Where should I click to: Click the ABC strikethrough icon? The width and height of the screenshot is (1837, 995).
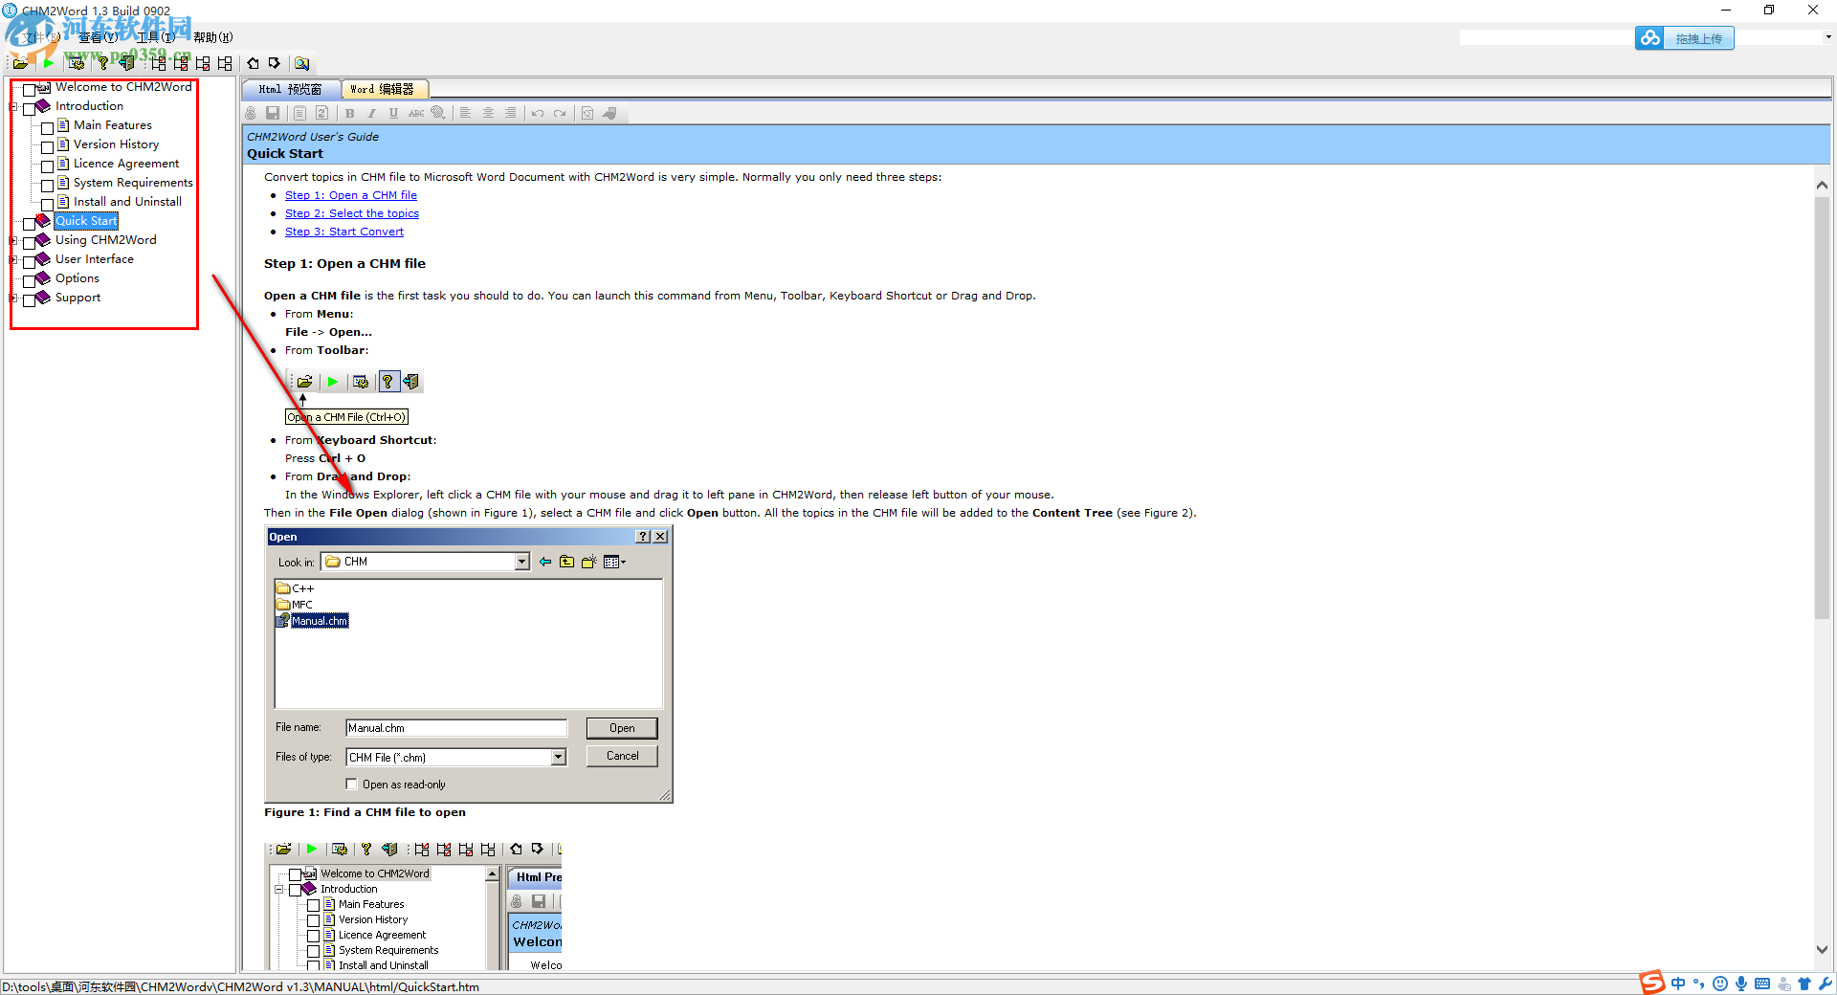click(416, 113)
